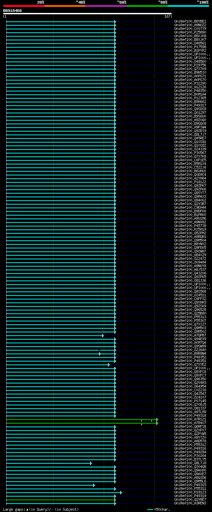The image size is (212, 512).
Task: Click hit label UniRef100_A7R407
Action: (190, 423)
